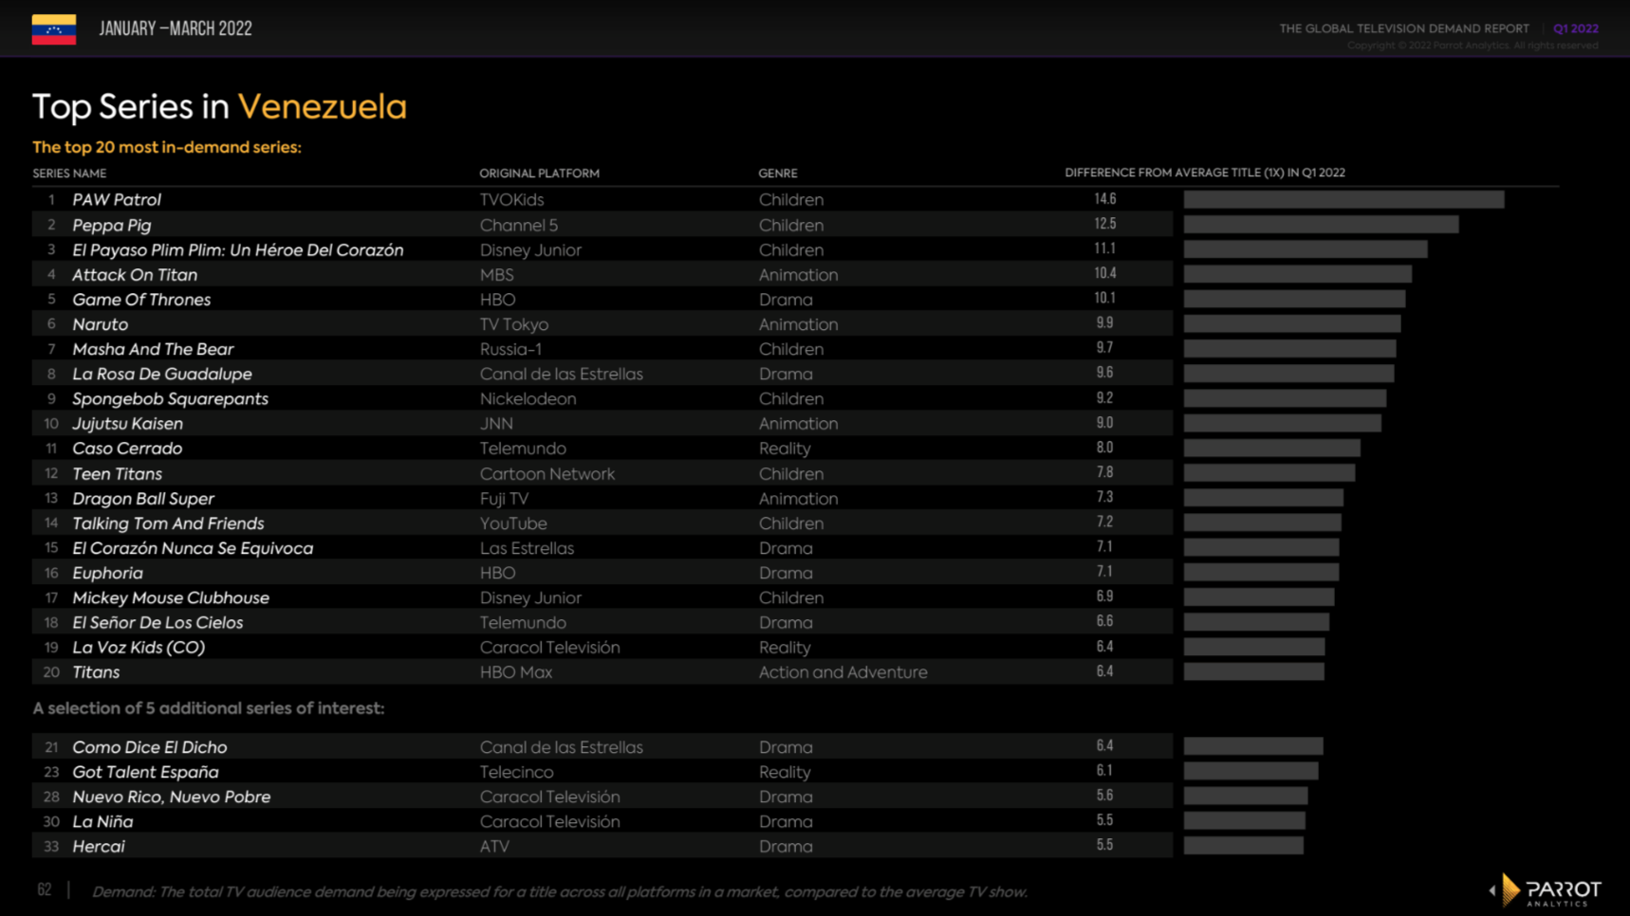Click the Russia-1 platform cell
Image resolution: width=1630 pixels, height=916 pixels.
tap(510, 350)
